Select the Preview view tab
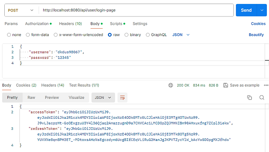The image size is (269, 152). tap(52, 97)
